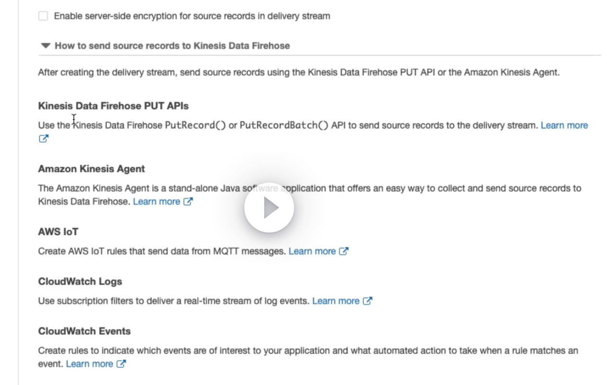607x385 pixels.
Task: Open Learn more link for CloudWatch Logs
Action: coord(336,301)
